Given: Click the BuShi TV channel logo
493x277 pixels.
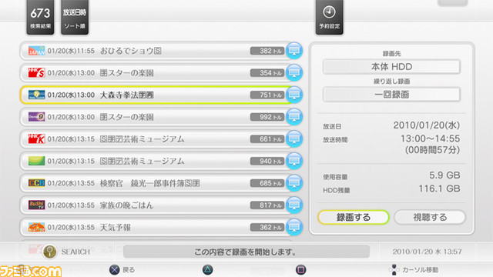Looking at the screenshot, I should (x=36, y=205).
